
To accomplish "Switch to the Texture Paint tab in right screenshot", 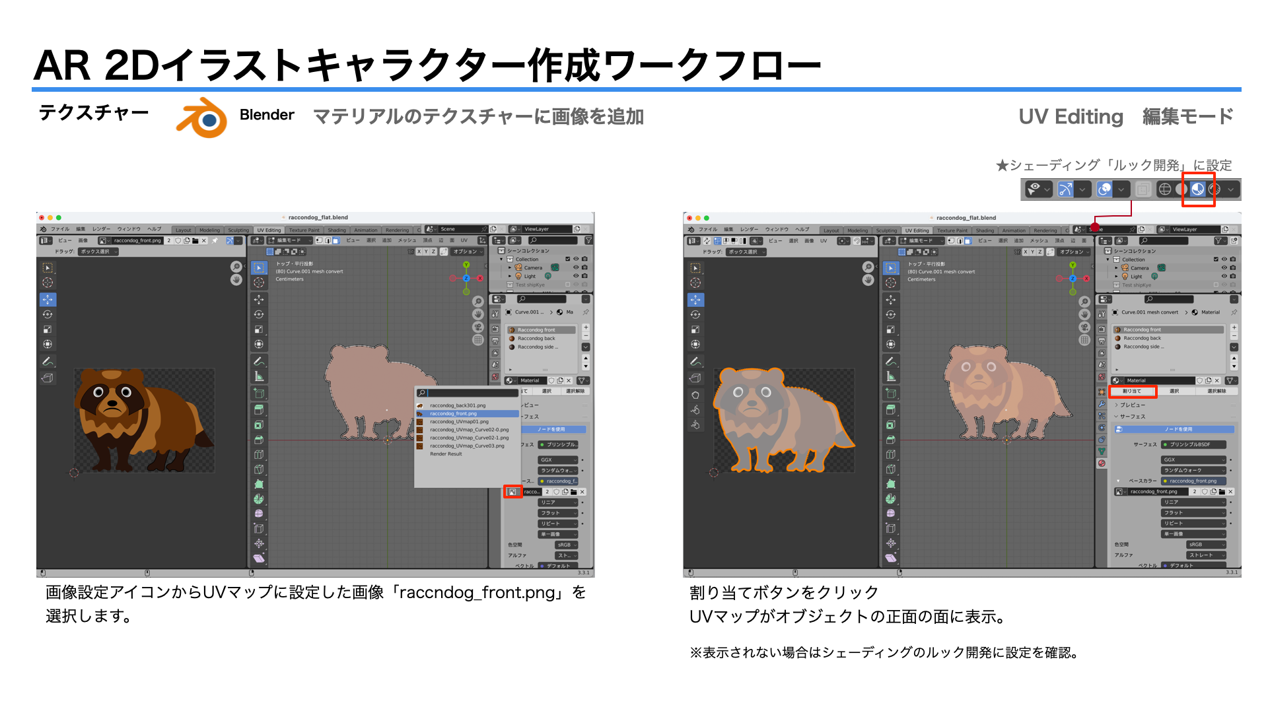I will point(952,230).
